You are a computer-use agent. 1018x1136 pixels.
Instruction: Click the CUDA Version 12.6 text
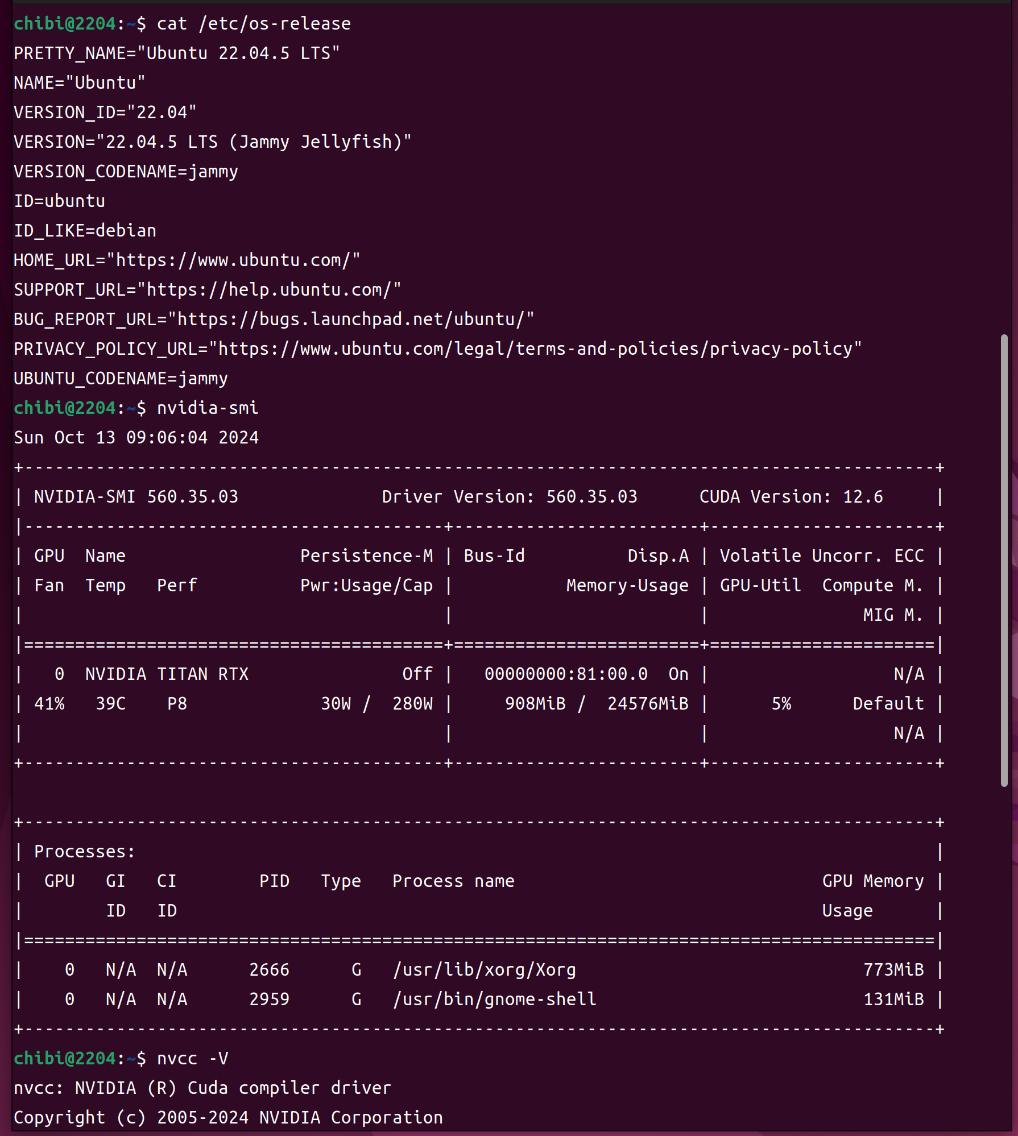[x=791, y=497]
